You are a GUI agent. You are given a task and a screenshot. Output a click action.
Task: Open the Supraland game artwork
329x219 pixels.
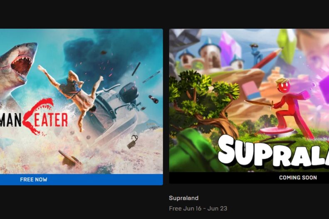point(249,101)
